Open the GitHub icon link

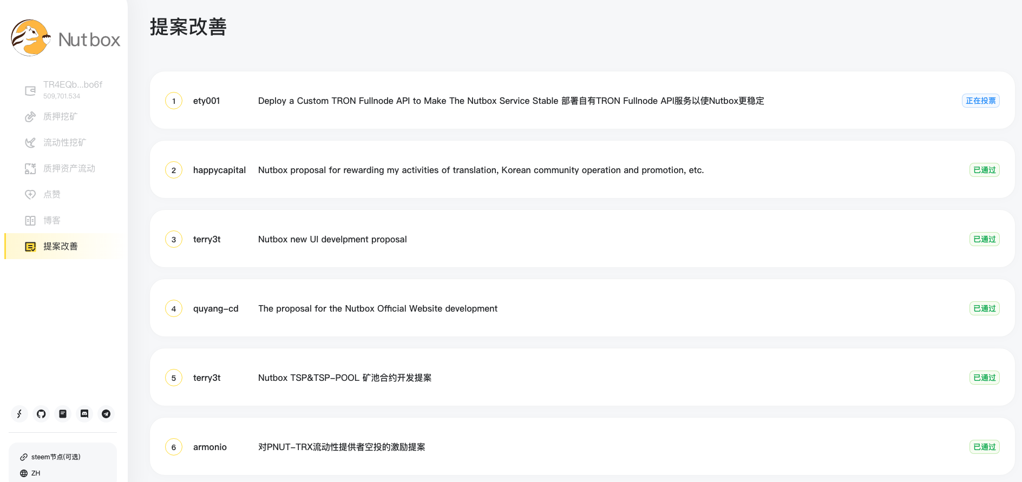coord(41,414)
